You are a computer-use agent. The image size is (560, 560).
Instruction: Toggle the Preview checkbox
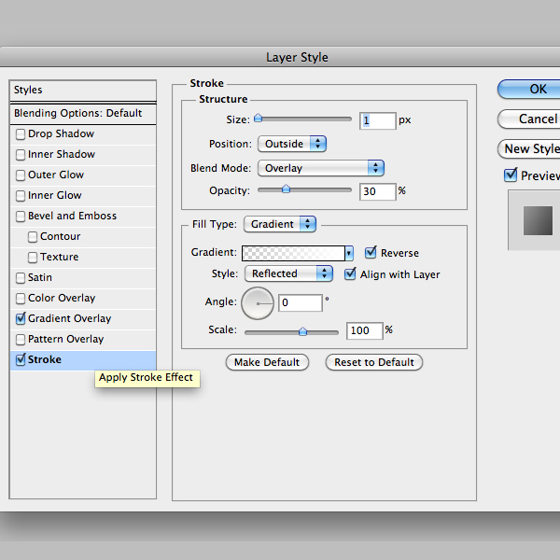[x=511, y=175]
